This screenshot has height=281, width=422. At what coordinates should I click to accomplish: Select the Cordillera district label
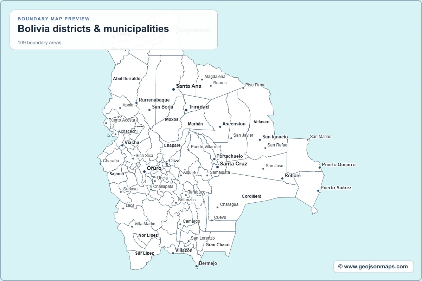click(x=251, y=196)
